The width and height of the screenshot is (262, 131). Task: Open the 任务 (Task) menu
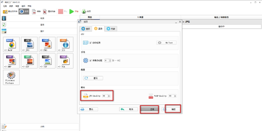point(5,6)
